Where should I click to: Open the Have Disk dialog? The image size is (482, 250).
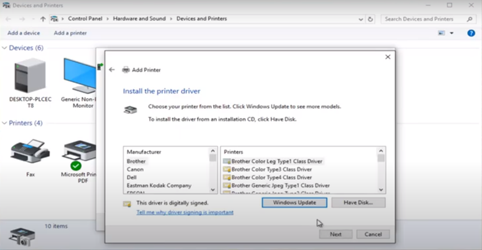pos(358,203)
